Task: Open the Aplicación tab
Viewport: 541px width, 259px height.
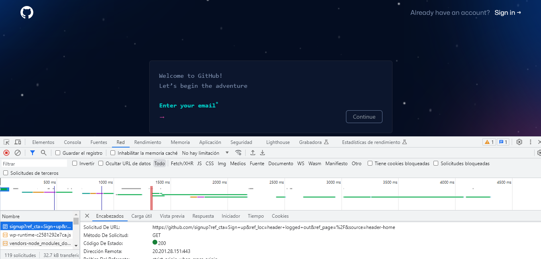Action: click(210, 142)
